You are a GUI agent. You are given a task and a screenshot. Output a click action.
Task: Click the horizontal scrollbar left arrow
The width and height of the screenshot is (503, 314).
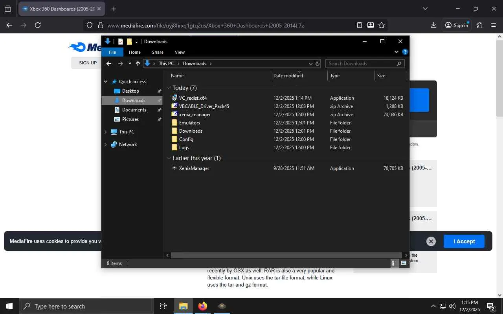click(x=168, y=255)
